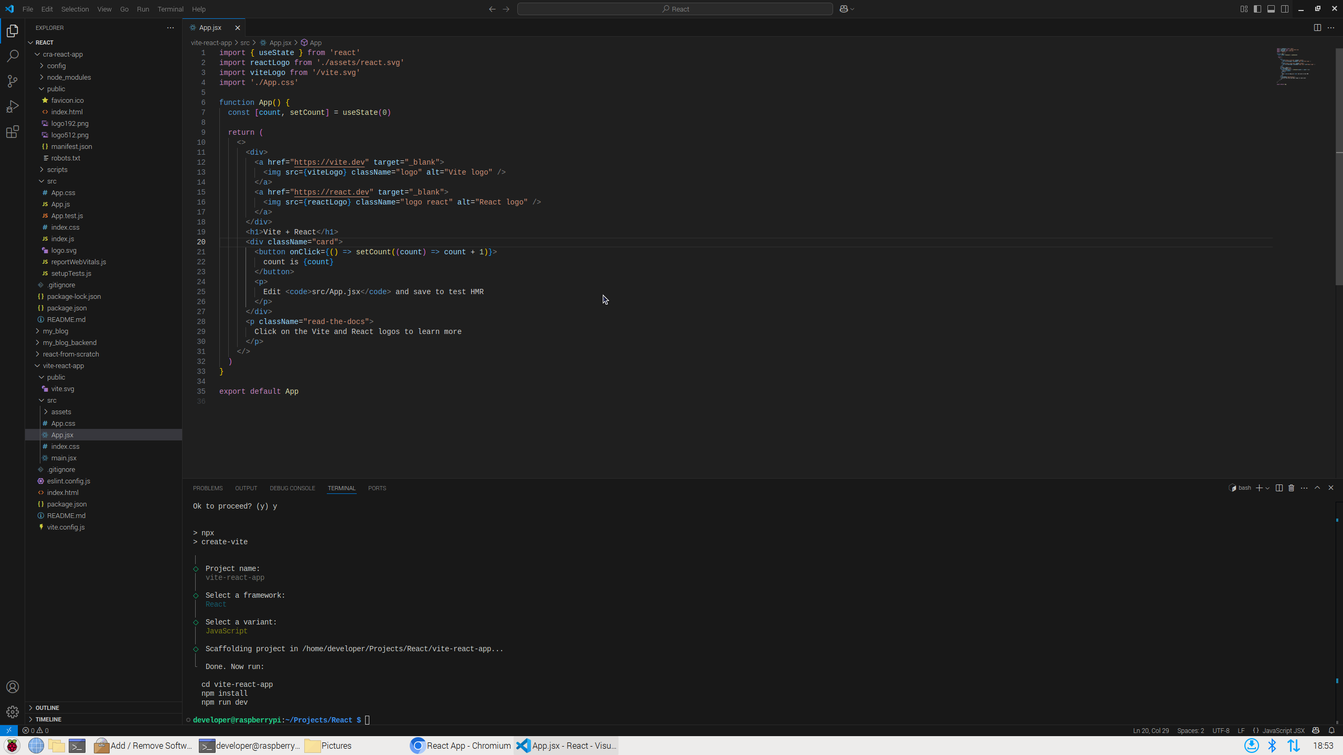
Task: Open the Extensions view
Action: [x=13, y=132]
